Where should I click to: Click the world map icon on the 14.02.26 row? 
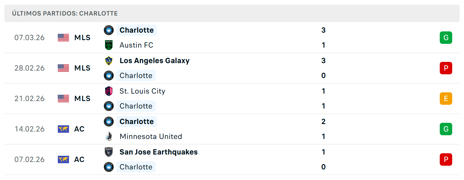coord(63,129)
